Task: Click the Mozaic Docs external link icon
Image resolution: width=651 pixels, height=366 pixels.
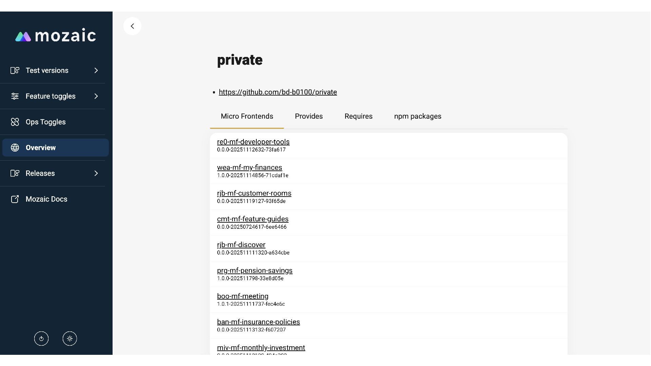Action: click(15, 199)
